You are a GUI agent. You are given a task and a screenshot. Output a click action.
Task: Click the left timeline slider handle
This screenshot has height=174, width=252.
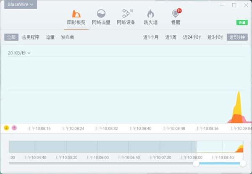click(x=196, y=164)
